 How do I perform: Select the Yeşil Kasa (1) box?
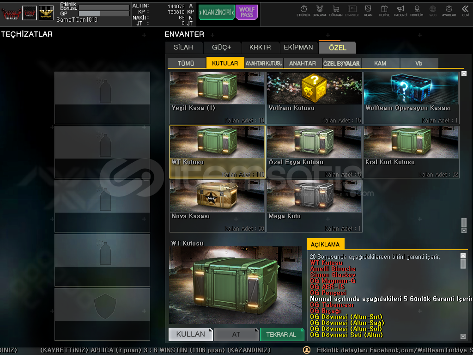click(x=218, y=98)
